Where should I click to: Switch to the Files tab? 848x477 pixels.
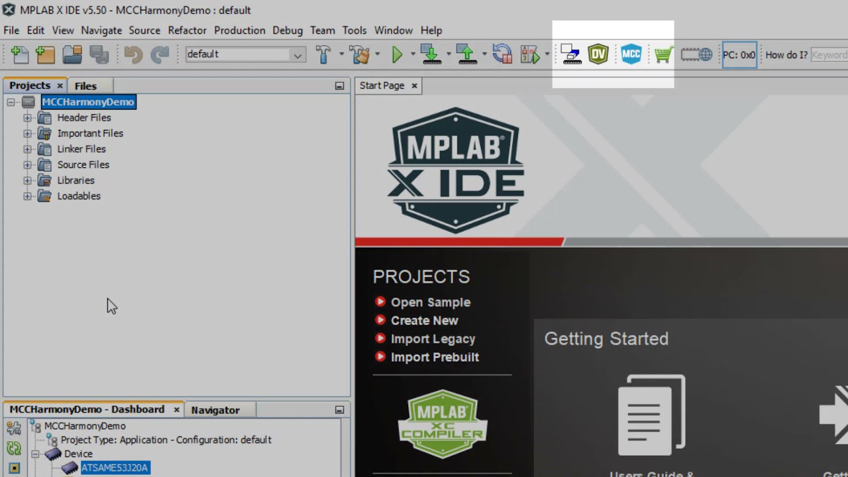click(x=85, y=85)
